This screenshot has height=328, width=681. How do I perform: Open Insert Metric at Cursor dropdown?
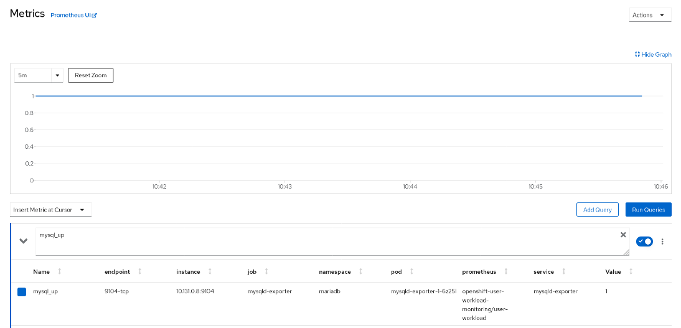pyautogui.click(x=51, y=209)
